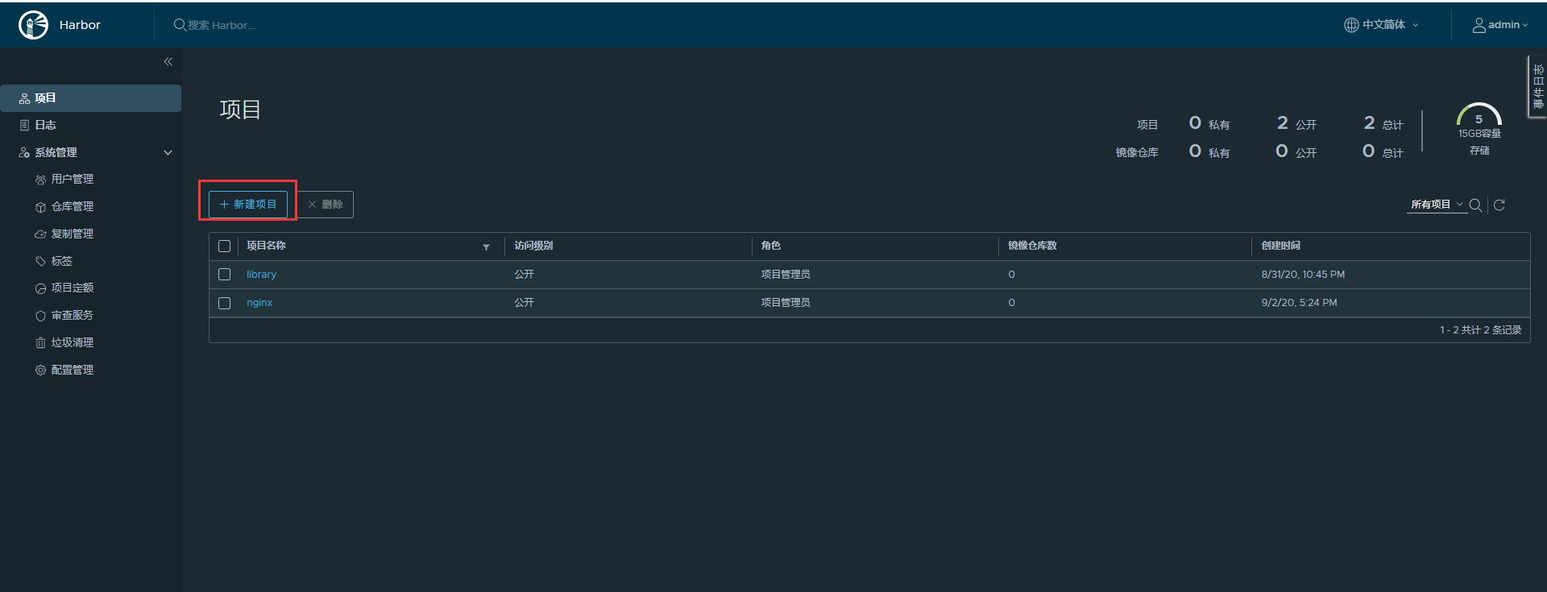Sort by 项目名称 column header
This screenshot has height=592, width=1547.
tap(266, 246)
